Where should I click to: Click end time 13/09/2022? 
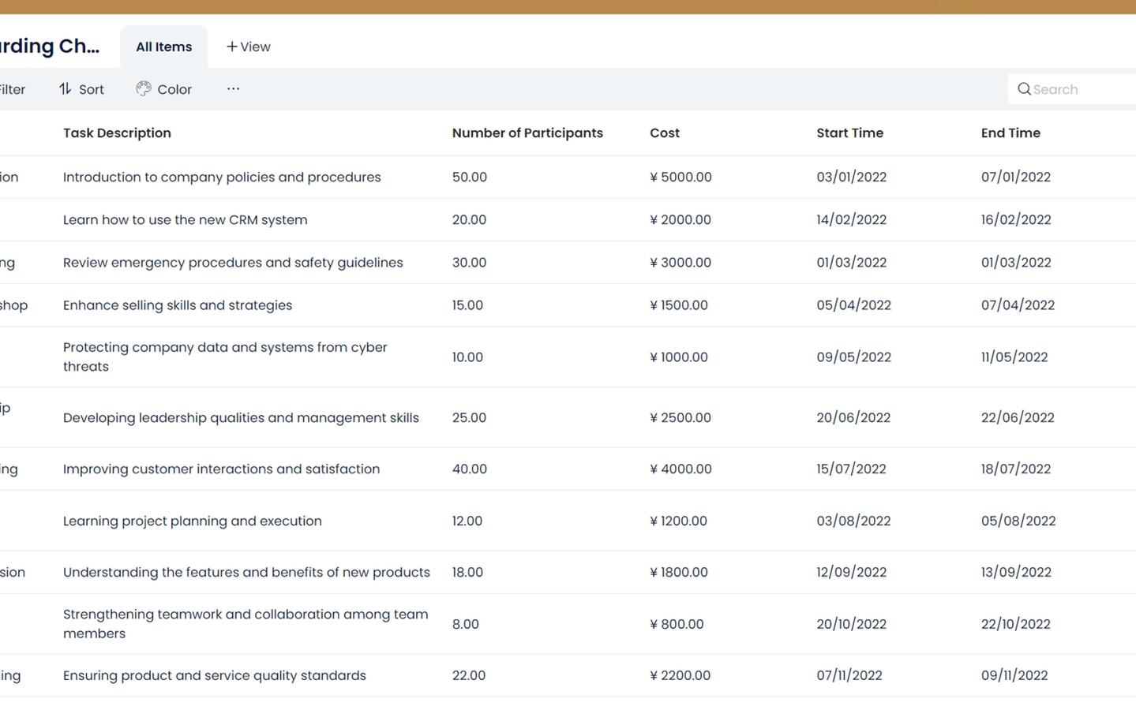[1016, 572]
